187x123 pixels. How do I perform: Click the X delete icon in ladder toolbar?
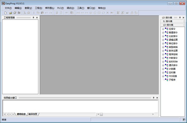coord(108,13)
